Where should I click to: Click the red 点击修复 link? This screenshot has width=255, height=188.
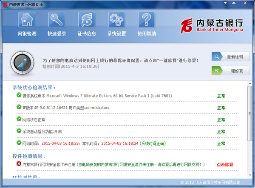225,164
